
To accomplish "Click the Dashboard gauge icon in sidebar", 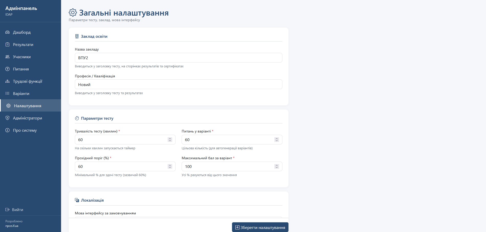I will (x=7, y=32).
